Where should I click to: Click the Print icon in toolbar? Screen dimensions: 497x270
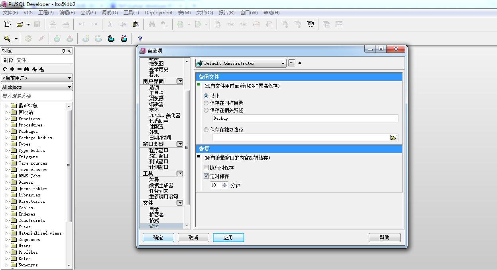pos(53,25)
